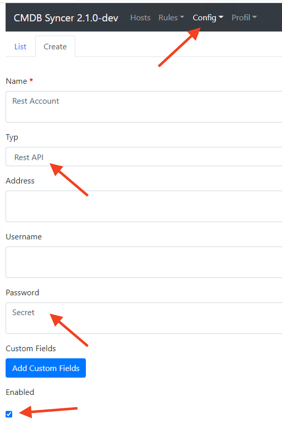Select the Create tab

[55, 47]
